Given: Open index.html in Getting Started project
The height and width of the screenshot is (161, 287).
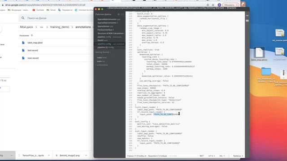Looking at the screenshot, I should (x=102, y=58).
